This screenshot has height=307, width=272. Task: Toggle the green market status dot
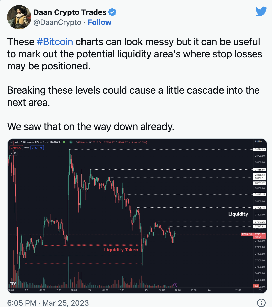(71, 142)
